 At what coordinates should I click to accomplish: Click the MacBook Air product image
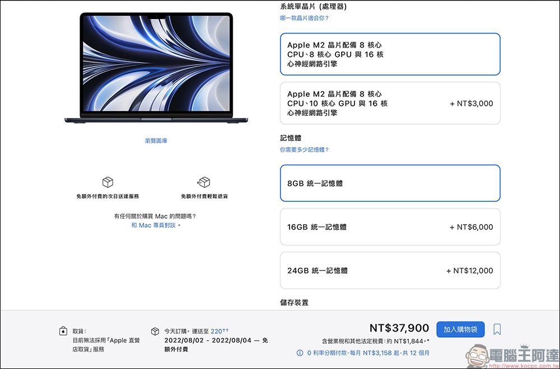[x=156, y=68]
